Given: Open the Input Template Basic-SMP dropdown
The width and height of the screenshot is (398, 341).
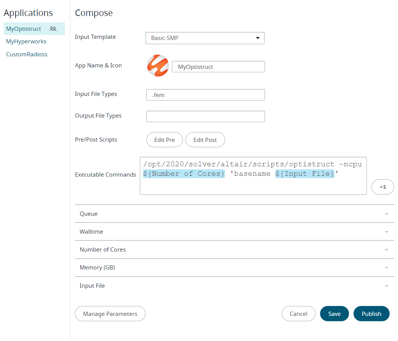Looking at the screenshot, I should pyautogui.click(x=205, y=38).
